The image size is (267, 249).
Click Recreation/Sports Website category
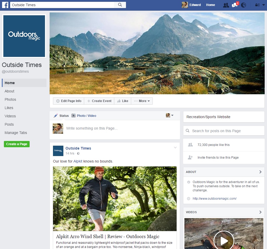click(208, 117)
